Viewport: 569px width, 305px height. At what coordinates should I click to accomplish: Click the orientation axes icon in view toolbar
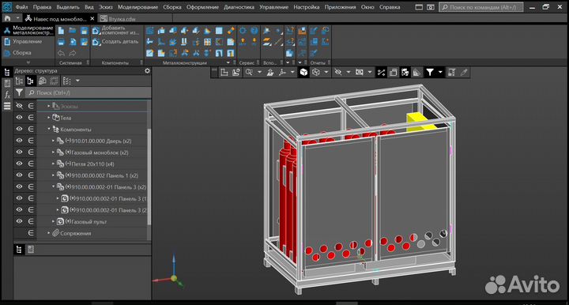(x=282, y=72)
